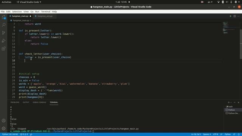Show errors and warnings count
The height and width of the screenshot is (136, 242).
tap(24, 134)
